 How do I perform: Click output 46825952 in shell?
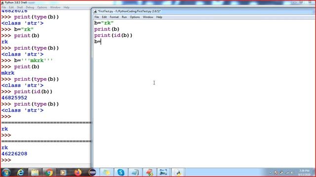[x=14, y=98]
